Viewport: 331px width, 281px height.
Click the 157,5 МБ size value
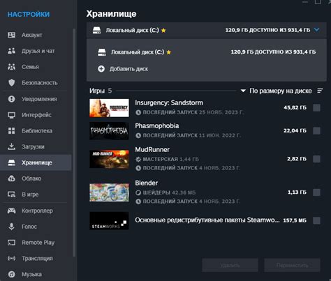[295, 220]
